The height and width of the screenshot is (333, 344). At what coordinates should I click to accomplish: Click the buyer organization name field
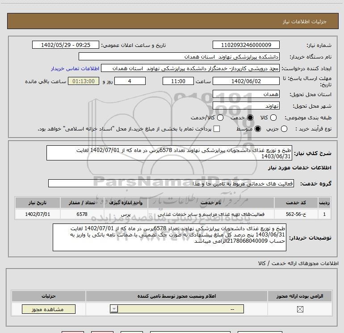coord(179,57)
